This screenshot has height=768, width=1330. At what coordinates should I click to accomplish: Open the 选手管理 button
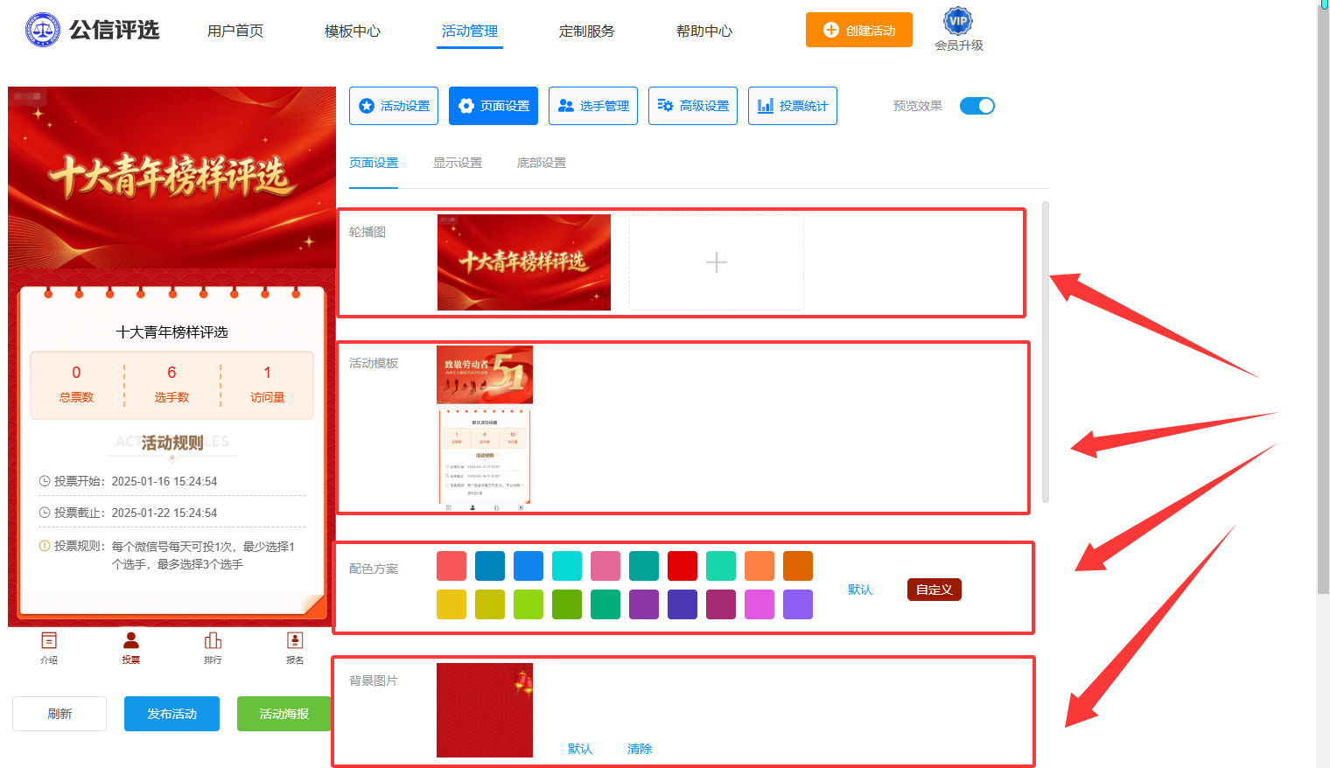(593, 106)
